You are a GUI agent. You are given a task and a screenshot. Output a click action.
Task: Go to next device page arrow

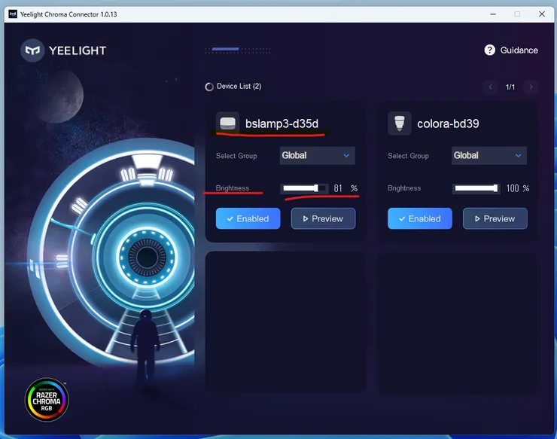click(531, 87)
